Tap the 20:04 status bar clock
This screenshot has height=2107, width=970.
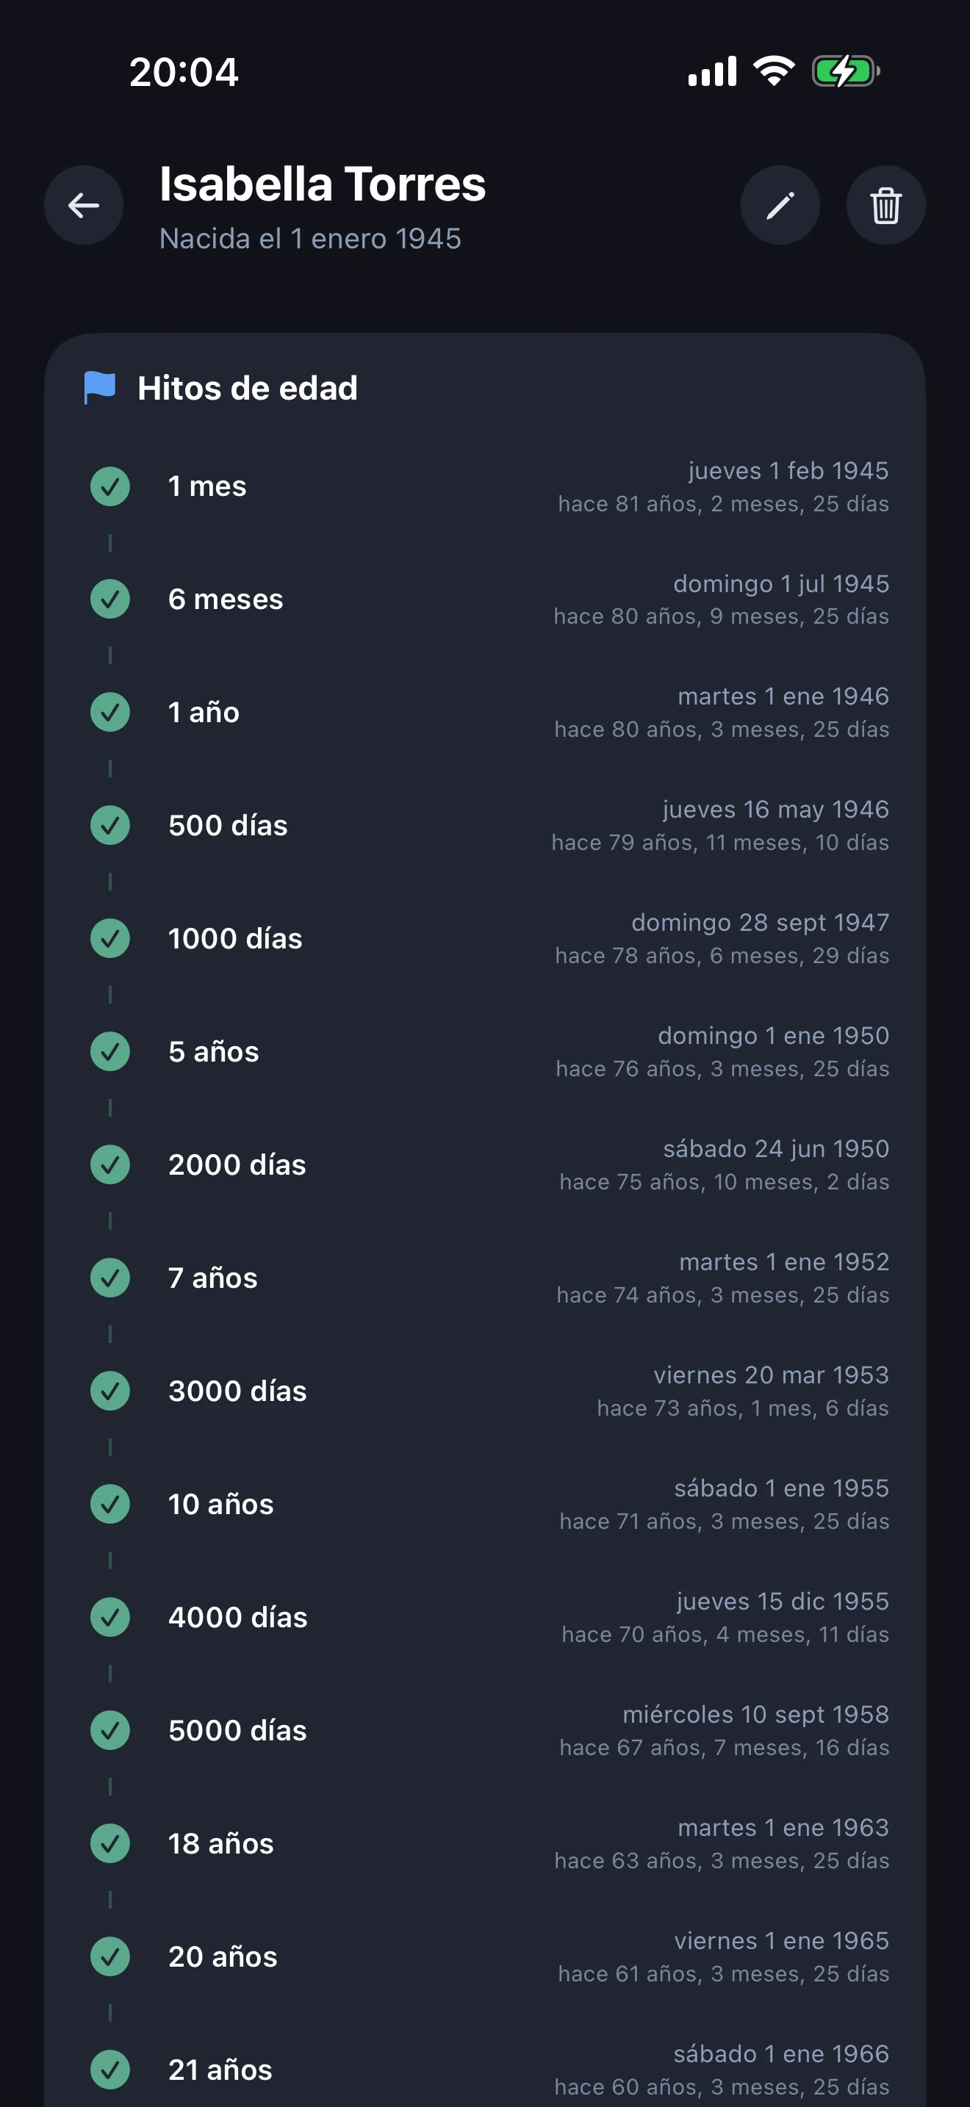184,72
